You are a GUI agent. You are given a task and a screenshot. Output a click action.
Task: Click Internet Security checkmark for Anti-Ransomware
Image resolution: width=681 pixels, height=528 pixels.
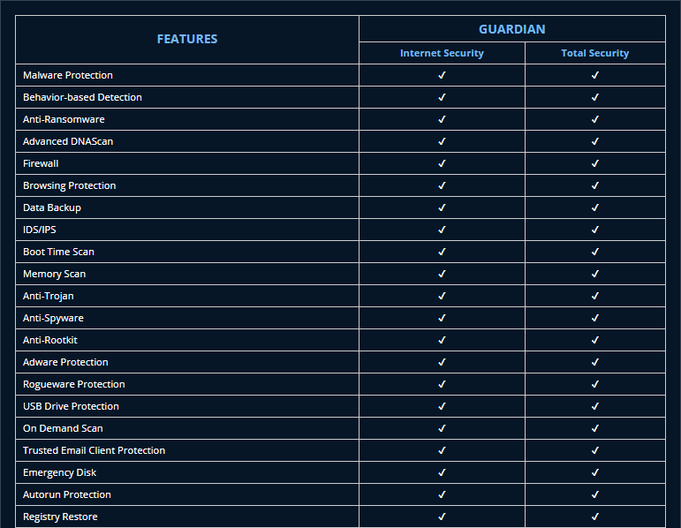[x=442, y=119]
